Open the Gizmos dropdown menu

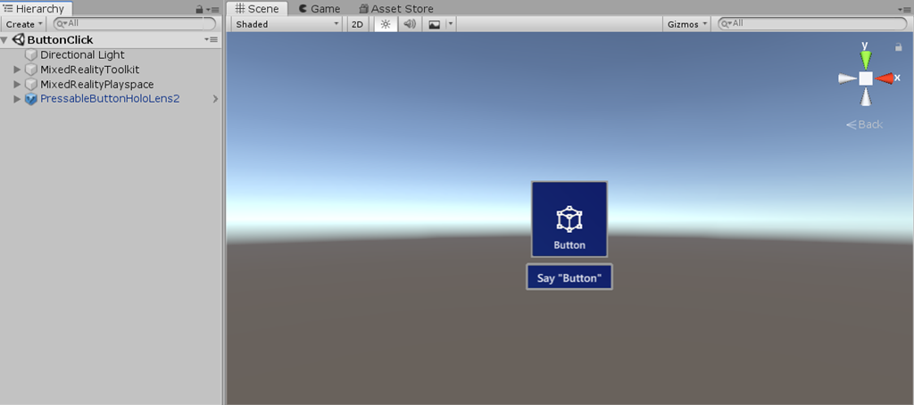click(687, 24)
